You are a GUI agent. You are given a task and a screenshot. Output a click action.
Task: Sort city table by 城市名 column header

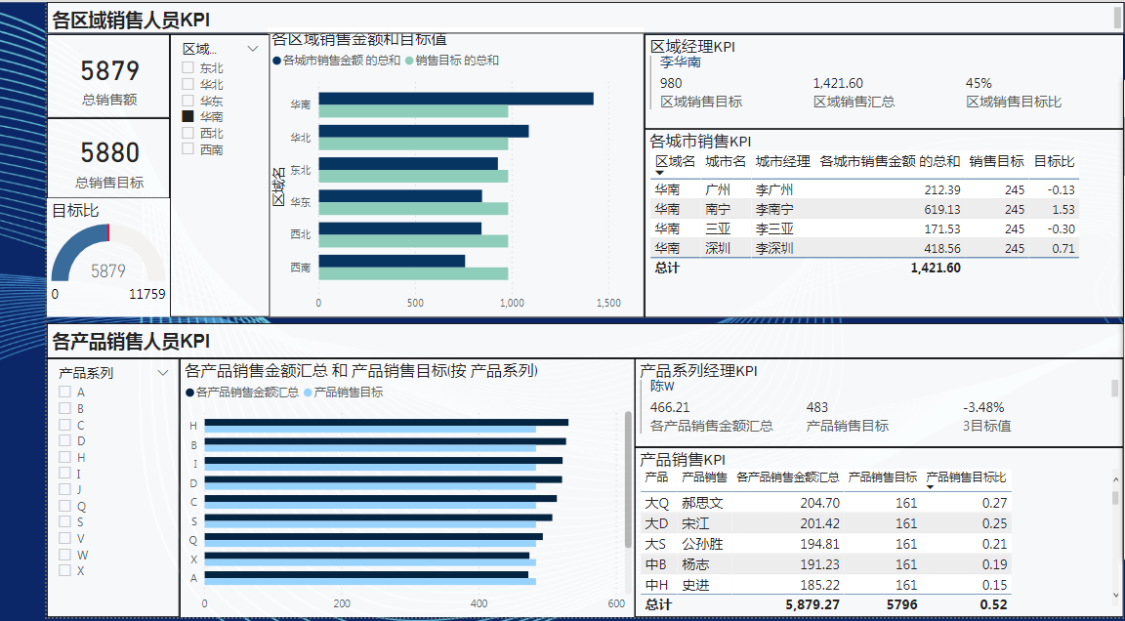coord(726,161)
